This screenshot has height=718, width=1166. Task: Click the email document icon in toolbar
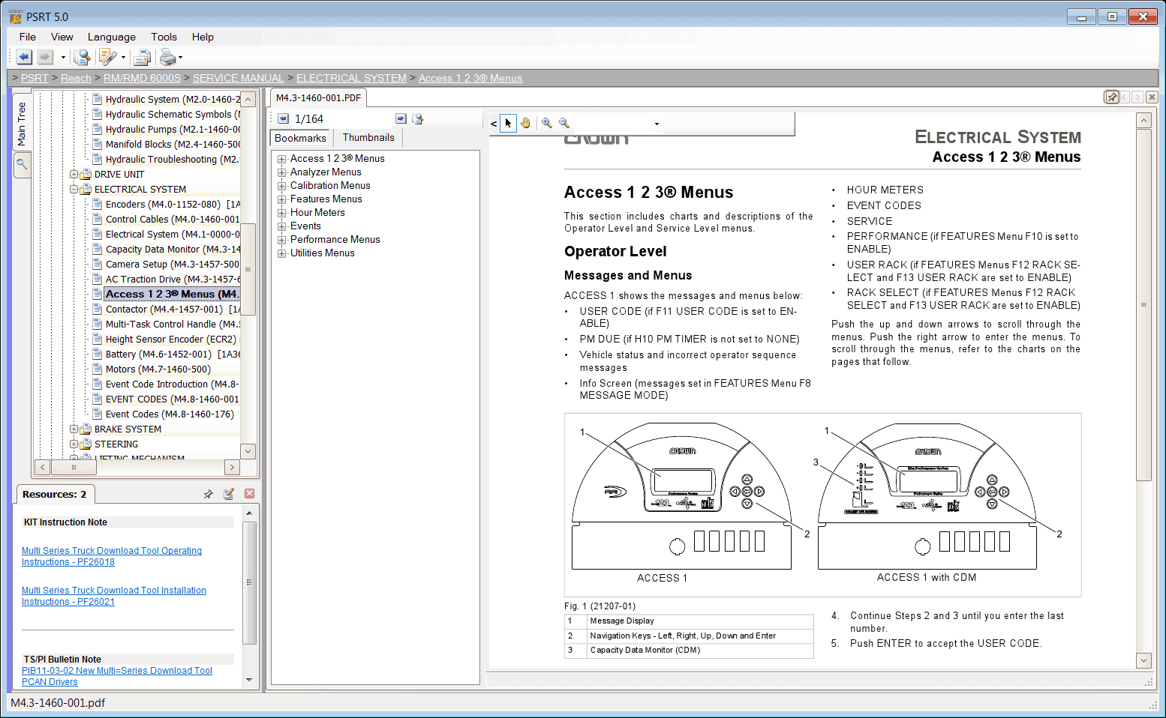[142, 57]
